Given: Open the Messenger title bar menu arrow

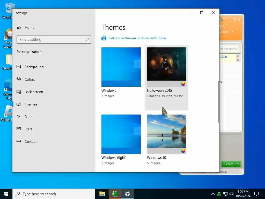Looking at the screenshot, I should click(226, 19).
